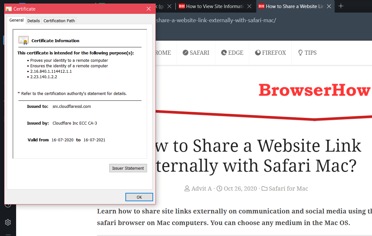Click the 'Ensures the identity of a remote computer' line
Viewport: 372px width, 236px height.
pyautogui.click(x=69, y=66)
